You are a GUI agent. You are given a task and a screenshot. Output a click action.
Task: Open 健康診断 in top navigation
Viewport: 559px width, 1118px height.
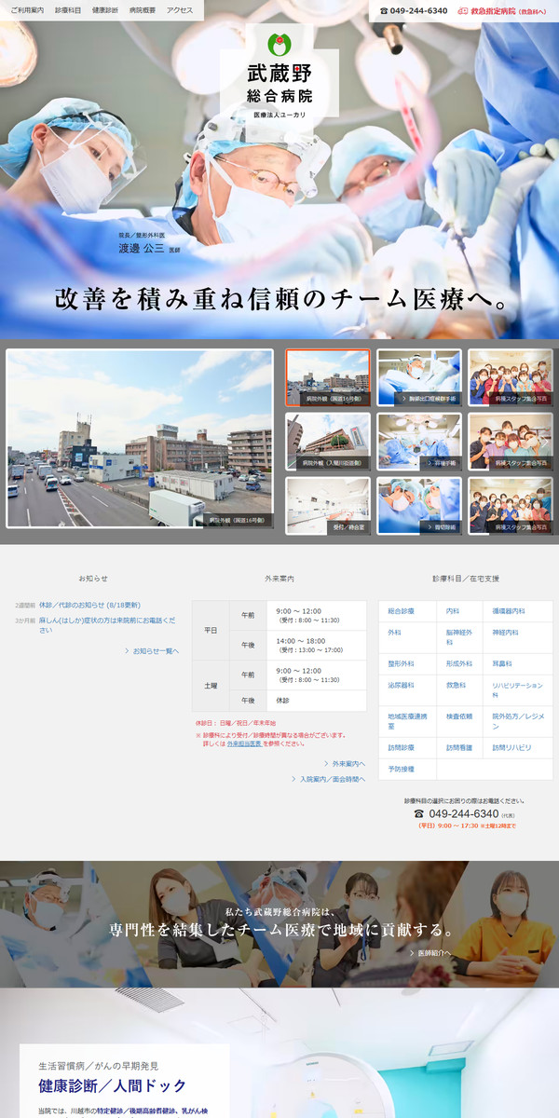(x=105, y=10)
